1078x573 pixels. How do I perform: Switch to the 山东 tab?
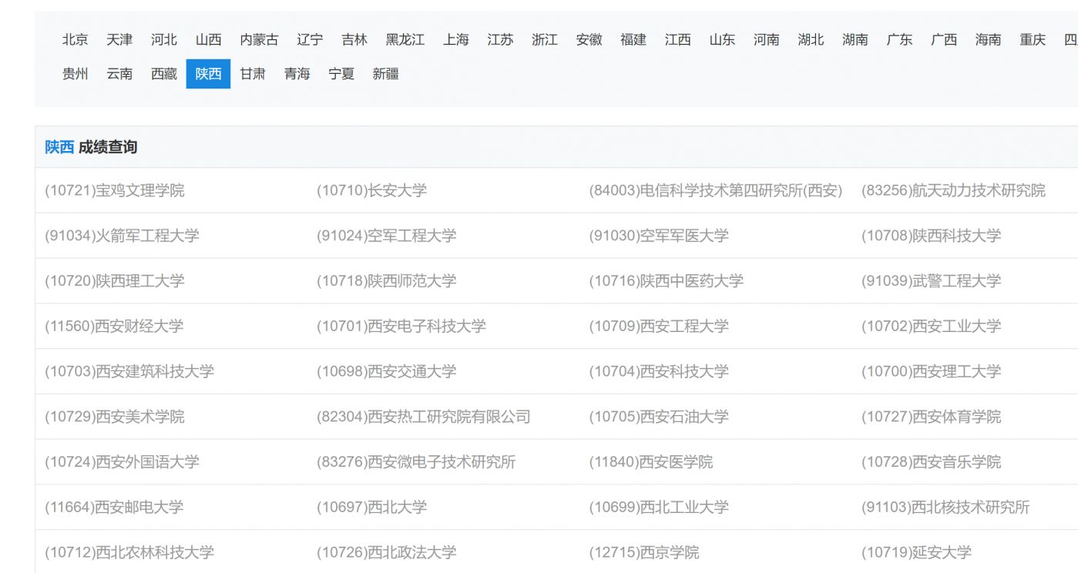(722, 40)
